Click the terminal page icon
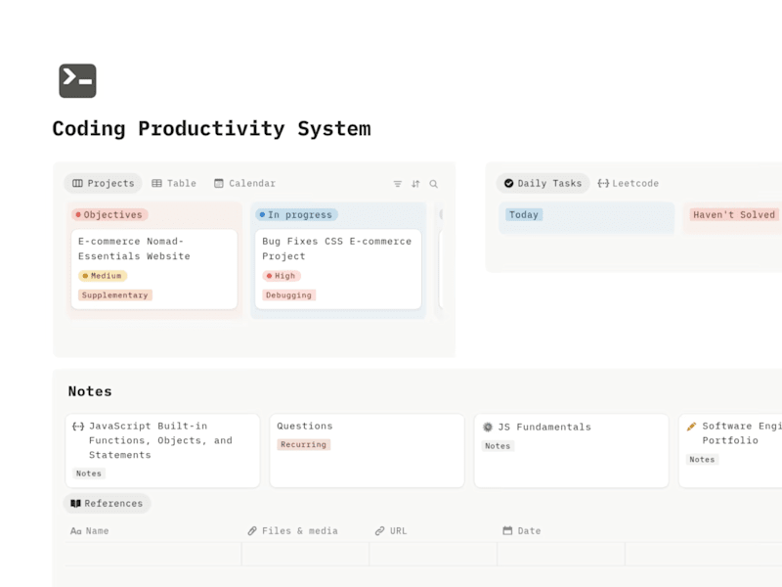This screenshot has height=587, width=782. click(77, 81)
